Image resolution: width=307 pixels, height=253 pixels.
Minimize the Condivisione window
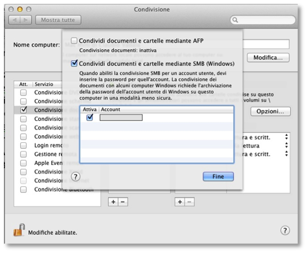coord(20,9)
